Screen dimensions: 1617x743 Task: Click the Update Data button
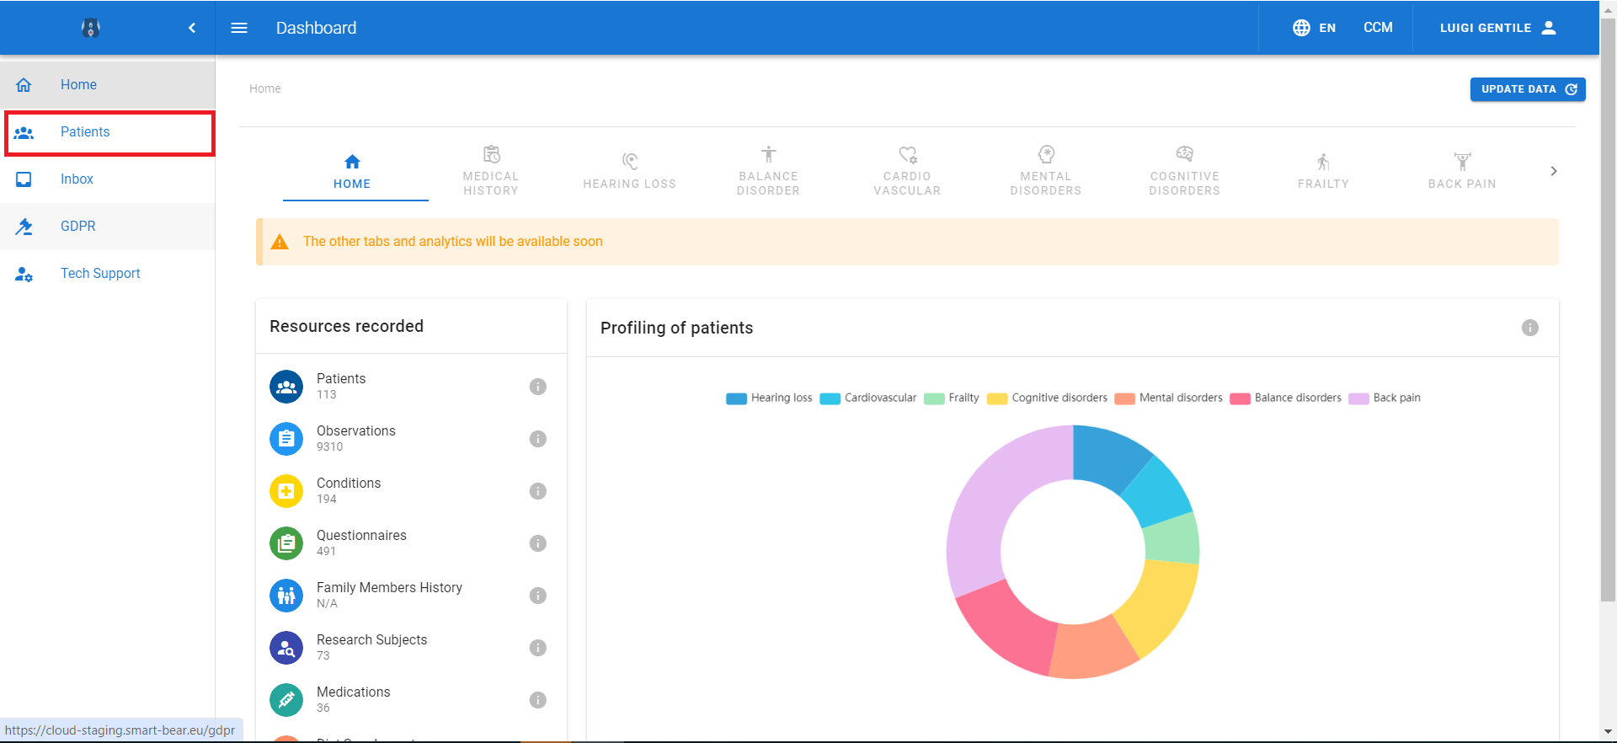[1528, 89]
